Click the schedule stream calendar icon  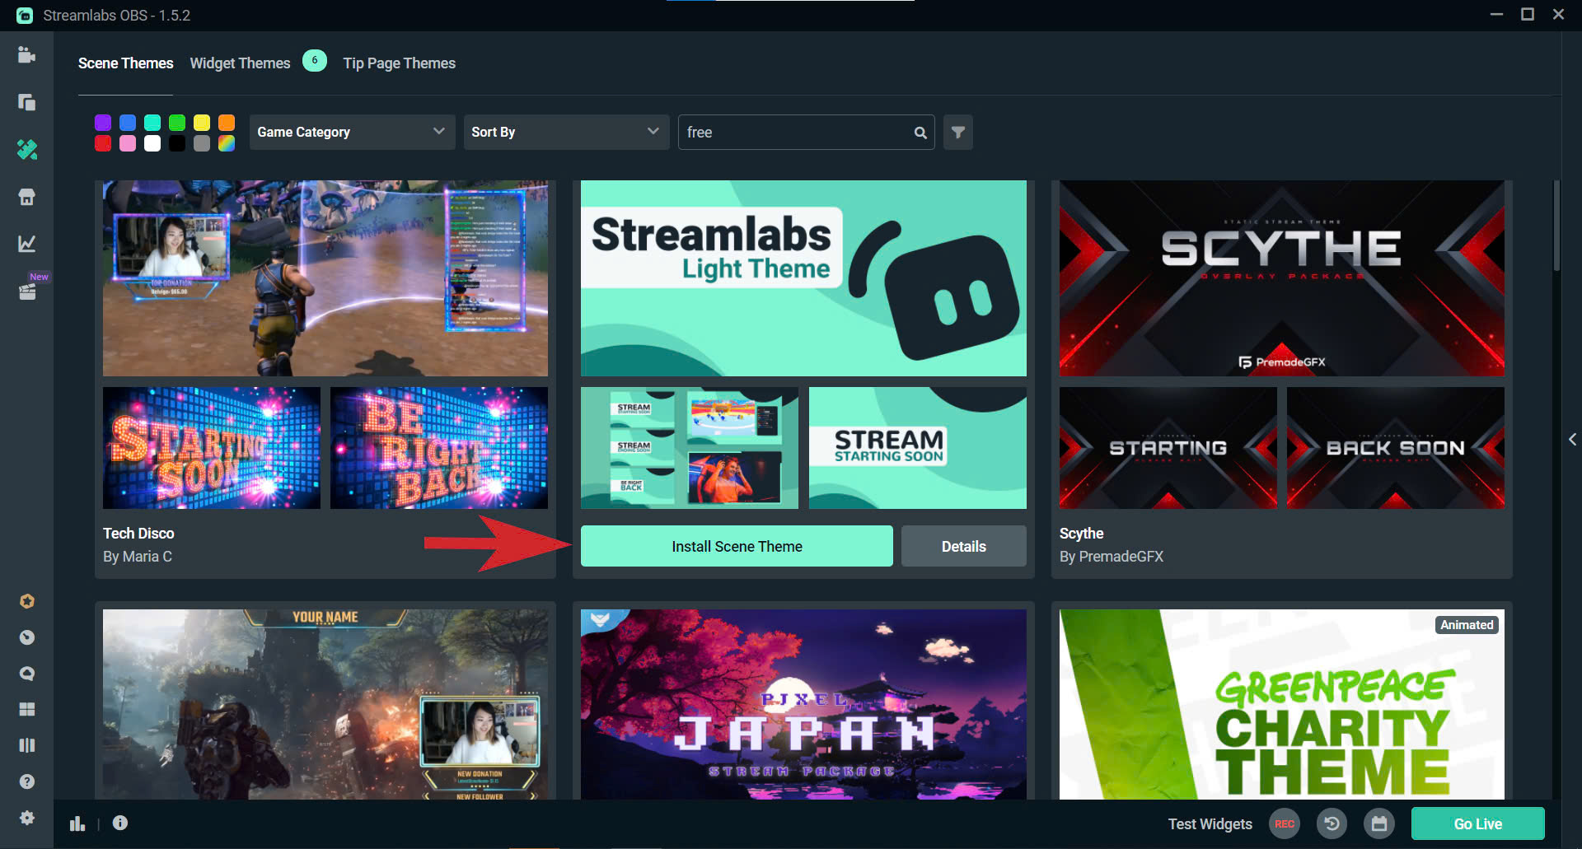click(1379, 823)
